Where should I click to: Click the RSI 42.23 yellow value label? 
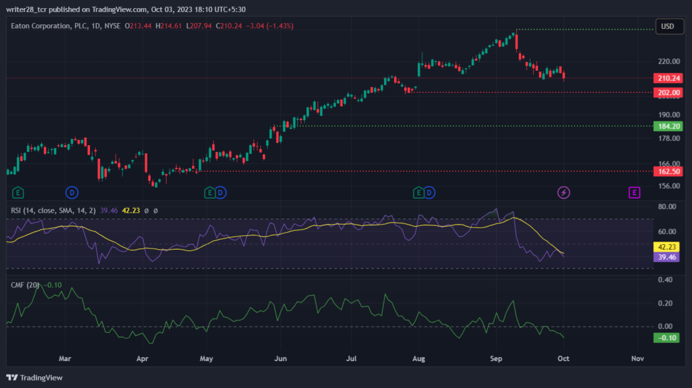pos(666,247)
